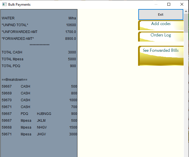Click CASH amount 1000

tap(73, 100)
